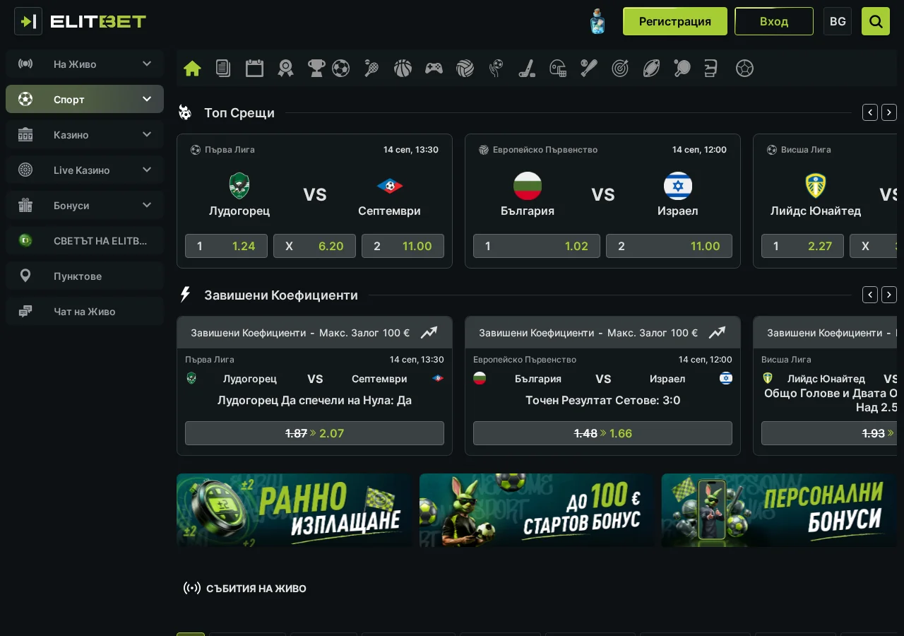Choose the boxing glove icon

click(711, 69)
